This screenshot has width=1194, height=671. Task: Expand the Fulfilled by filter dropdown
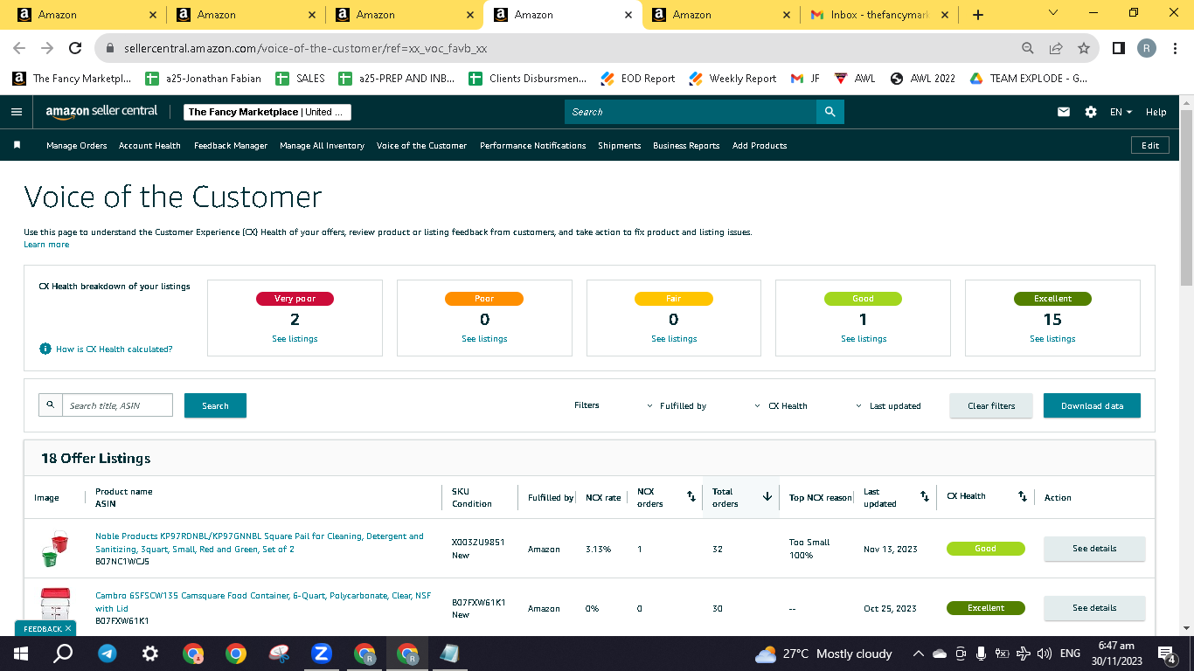[677, 406]
